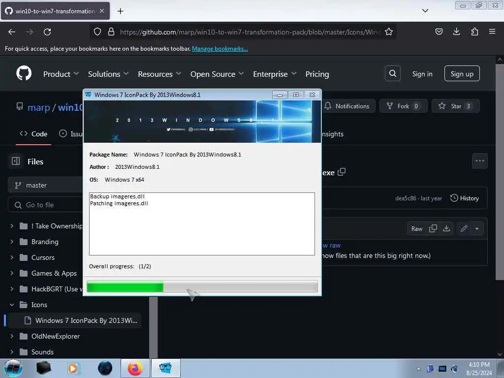Open the Manage bookmarks link
504x378 pixels.
tap(220, 49)
